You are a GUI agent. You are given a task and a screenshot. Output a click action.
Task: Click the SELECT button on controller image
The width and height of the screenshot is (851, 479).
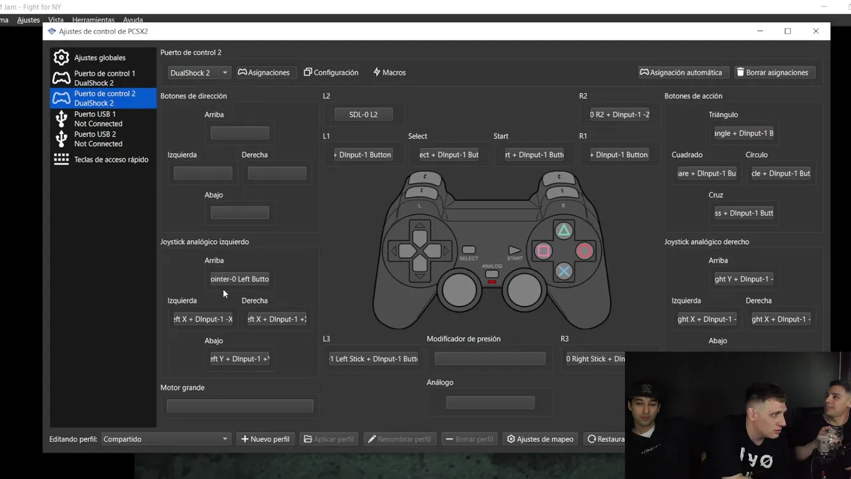tap(469, 250)
